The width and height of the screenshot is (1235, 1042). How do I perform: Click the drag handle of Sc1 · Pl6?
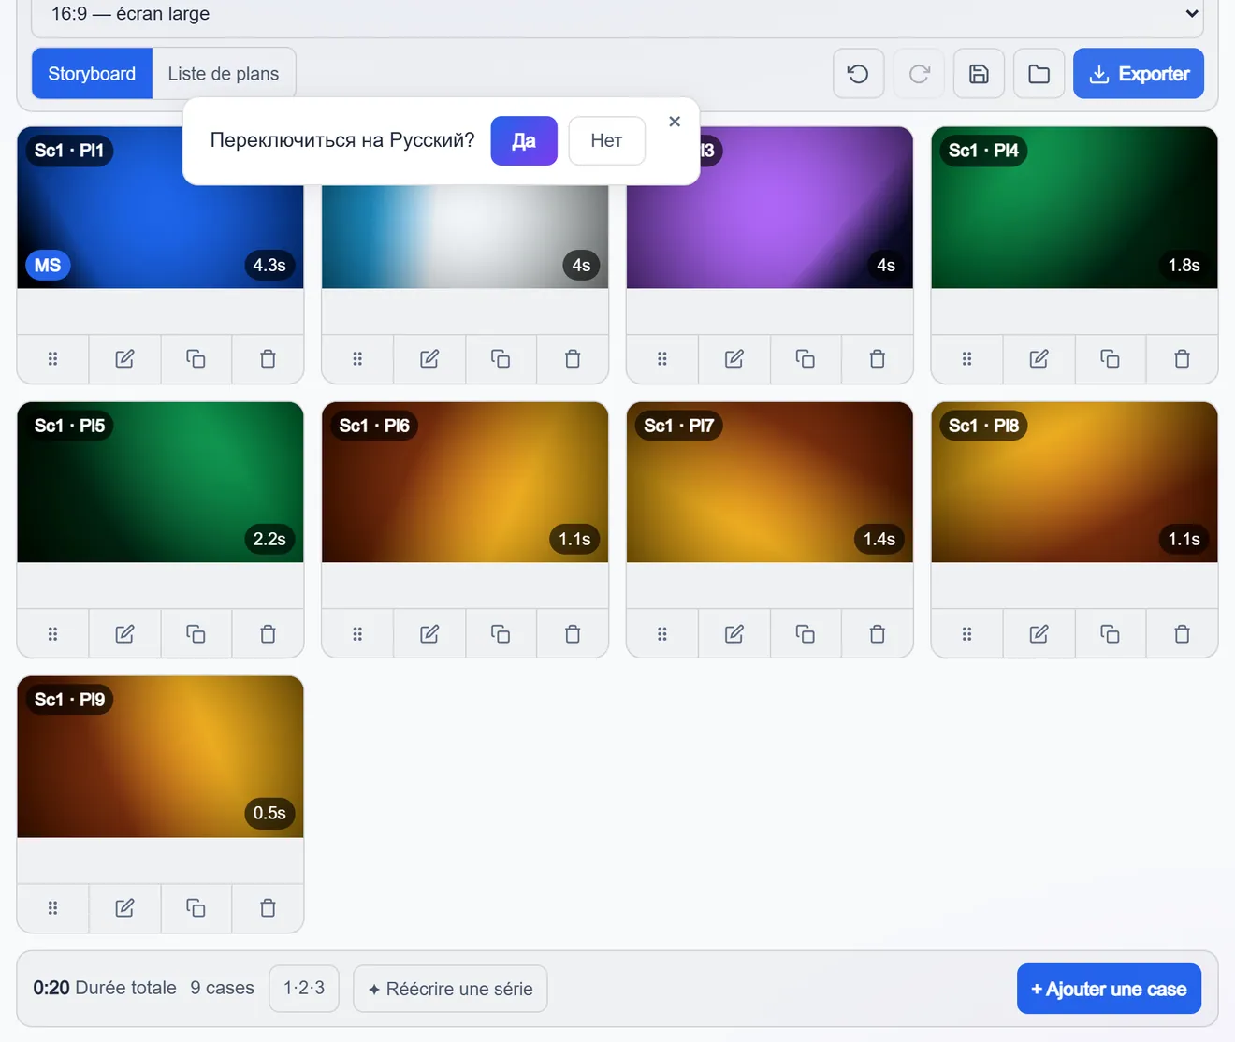pos(357,634)
